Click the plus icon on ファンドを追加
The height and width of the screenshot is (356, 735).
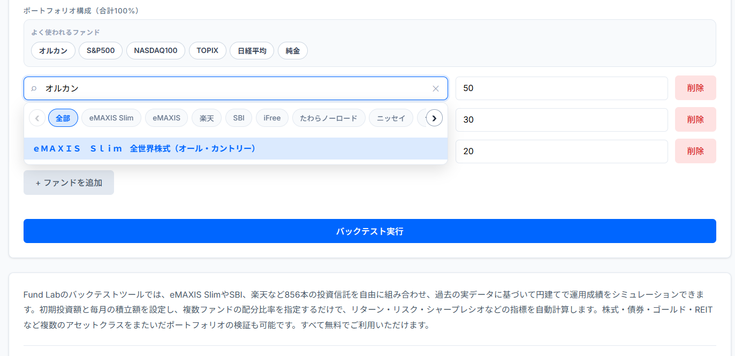click(x=37, y=182)
